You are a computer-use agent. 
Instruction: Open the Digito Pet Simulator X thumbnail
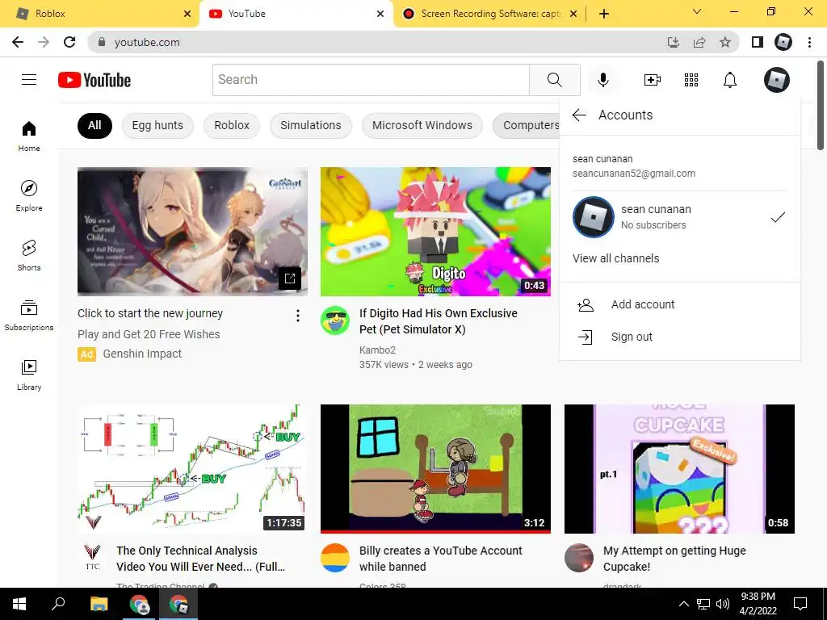click(435, 232)
